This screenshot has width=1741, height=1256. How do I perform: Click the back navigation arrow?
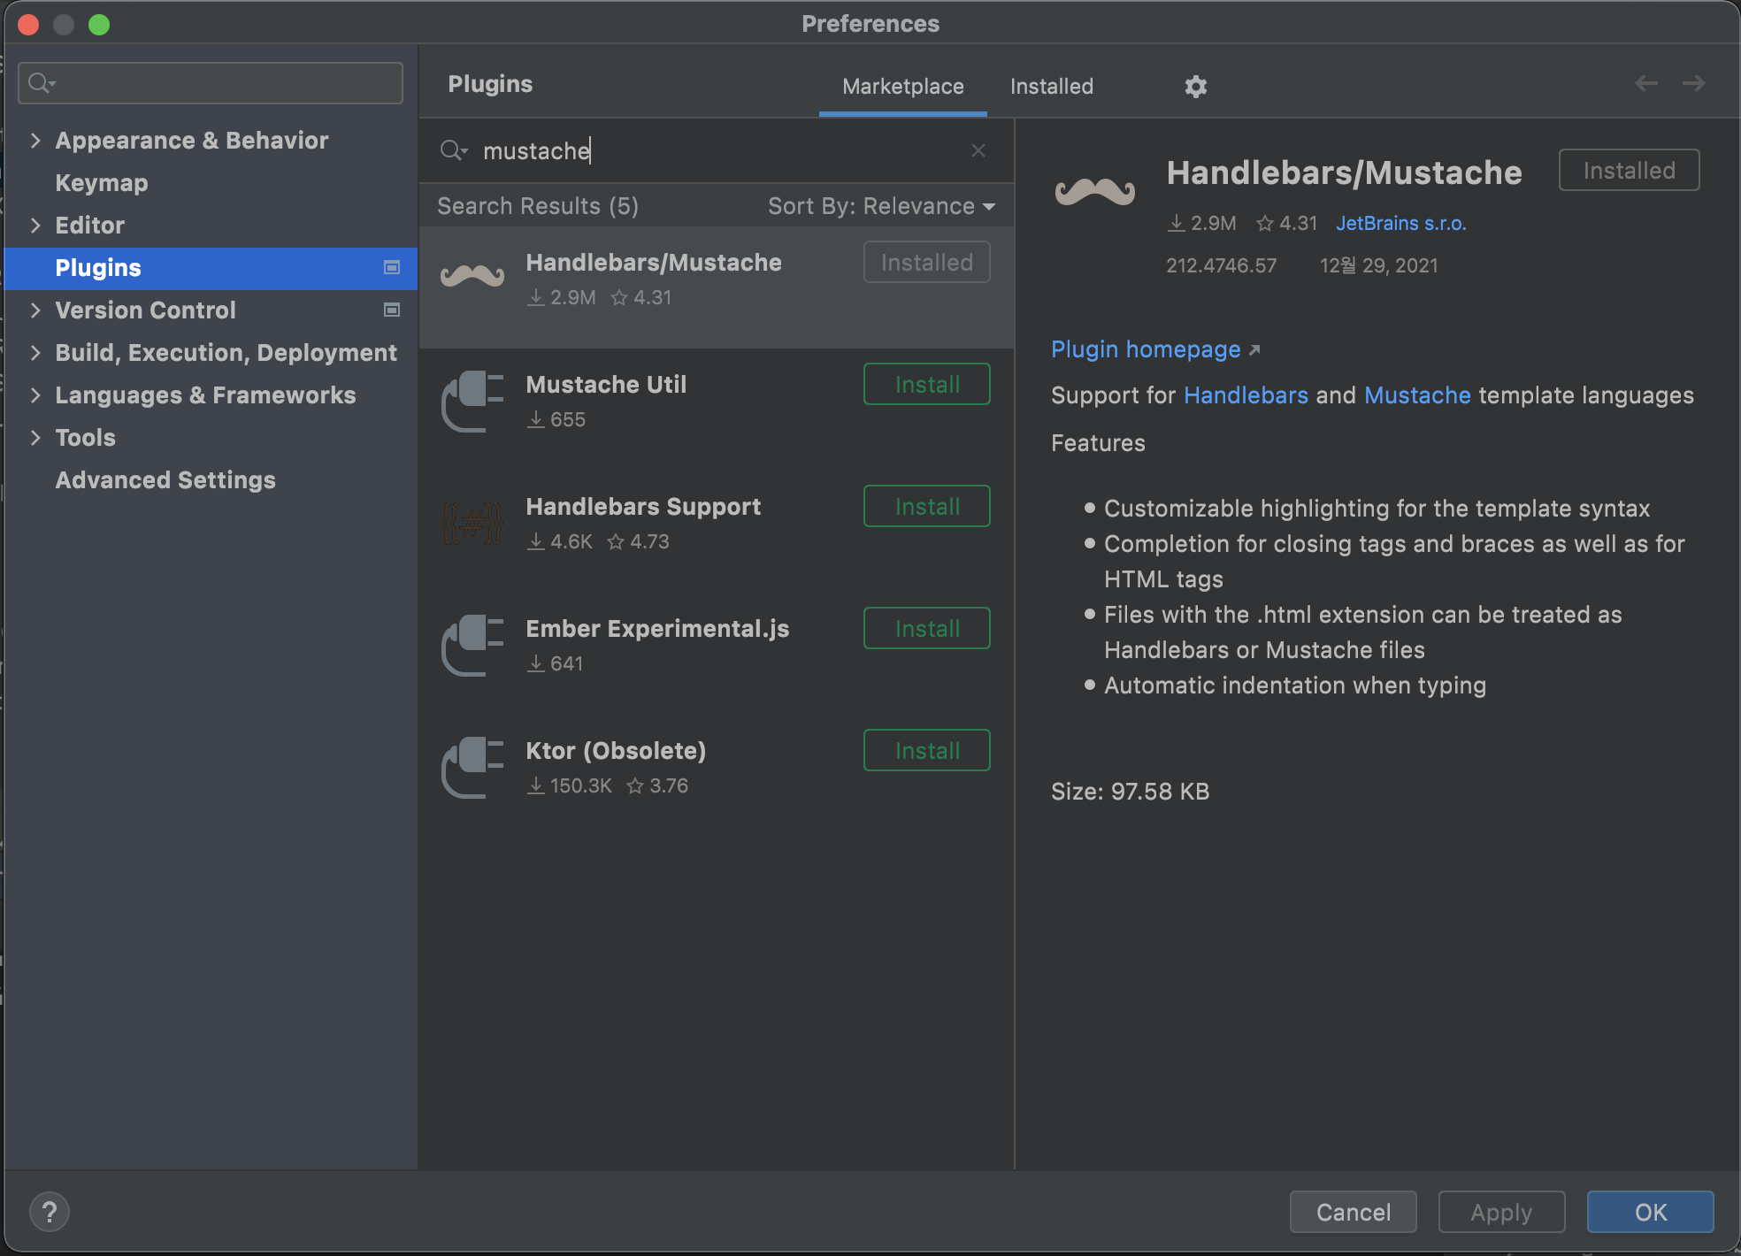[1645, 83]
